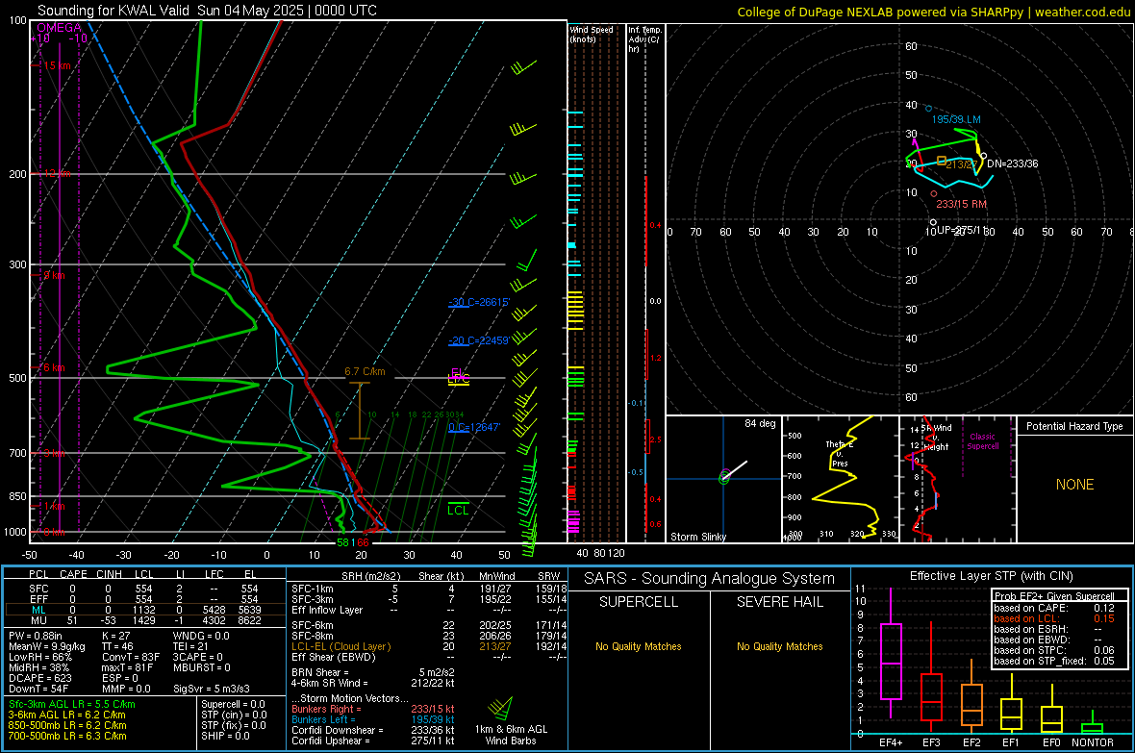
Task: Click the SHIP = 0.0 value
Action: coord(225,736)
